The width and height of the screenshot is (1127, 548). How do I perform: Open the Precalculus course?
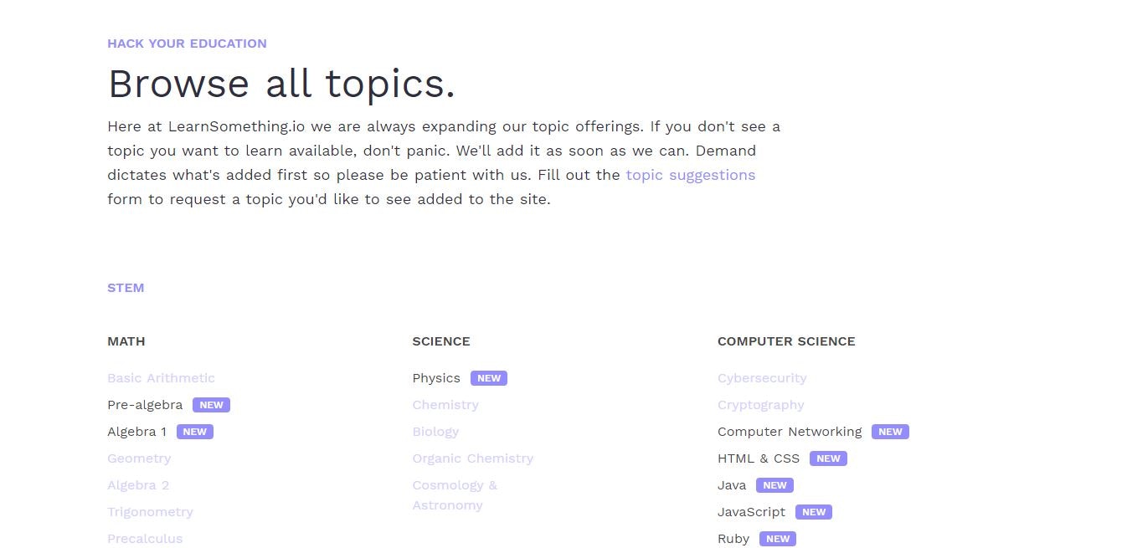coord(145,538)
